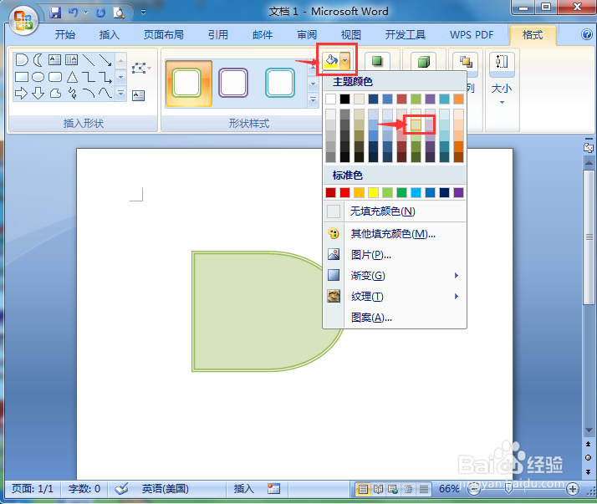Click the Office button logo

coord(23,20)
